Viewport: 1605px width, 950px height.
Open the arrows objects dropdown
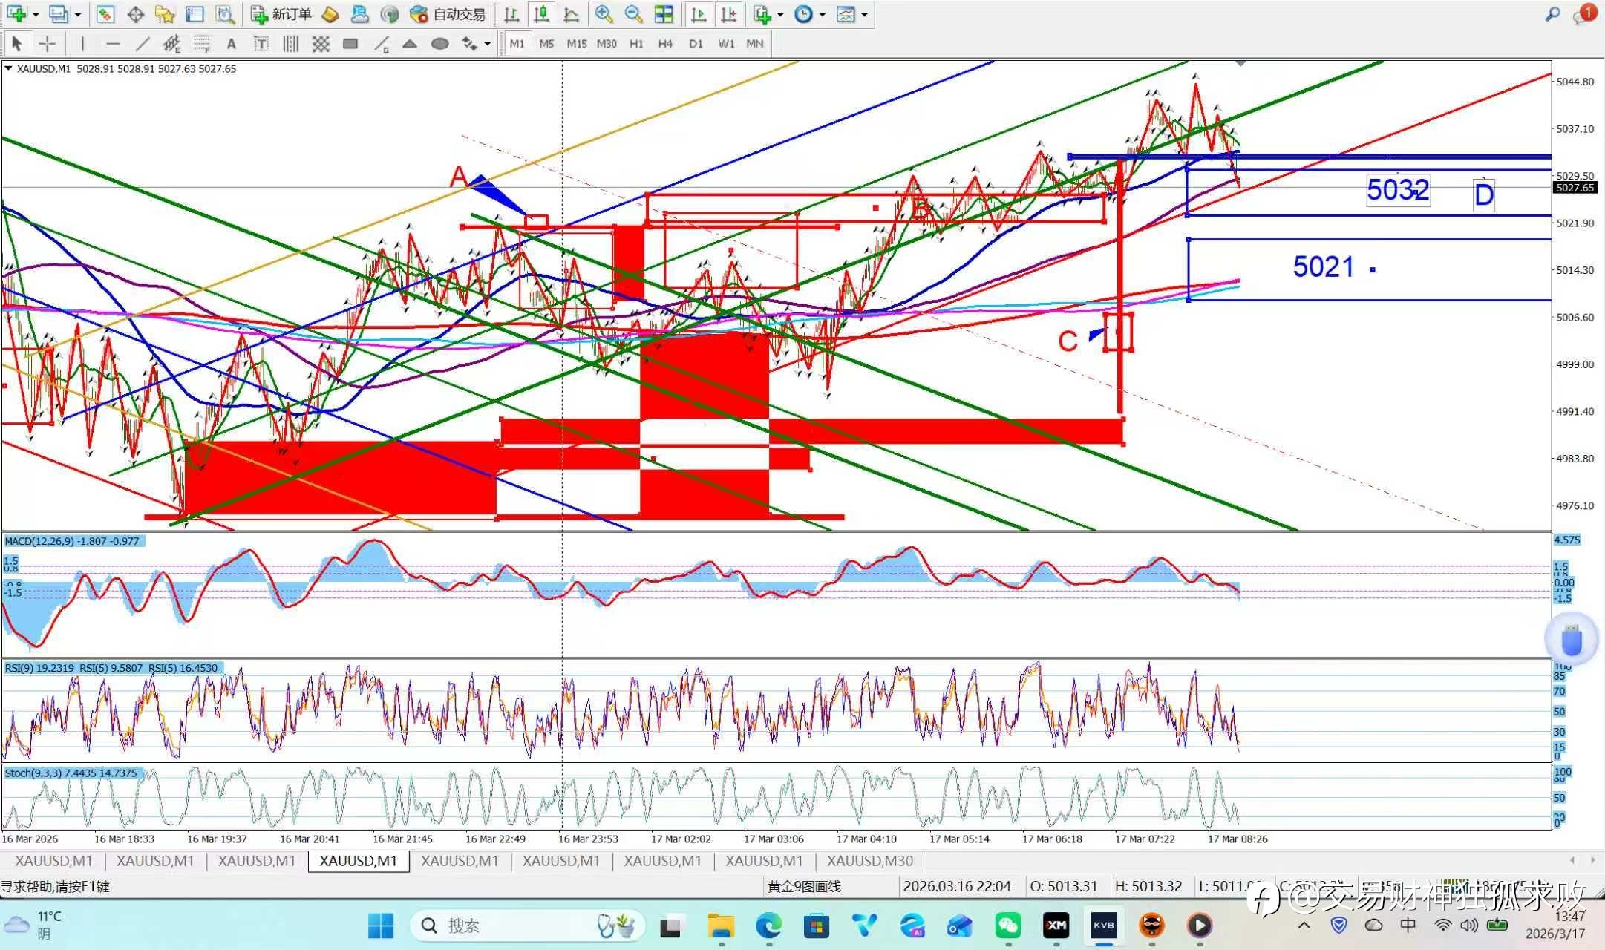tap(487, 44)
